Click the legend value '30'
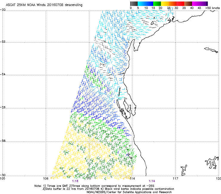The image size is (221, 194). point(176,8)
